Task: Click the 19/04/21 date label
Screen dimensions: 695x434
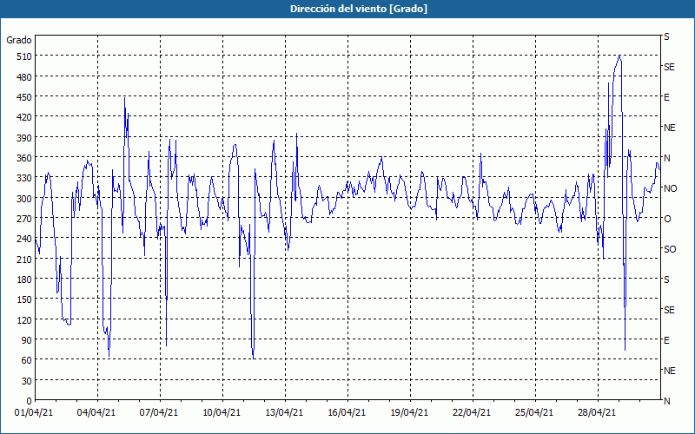Action: click(x=409, y=413)
